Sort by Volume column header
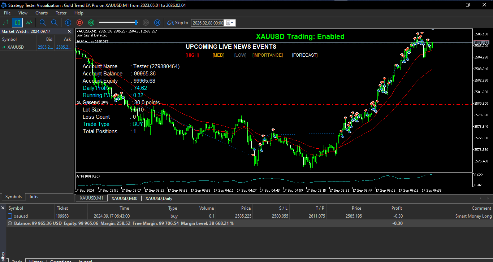 coord(207,208)
